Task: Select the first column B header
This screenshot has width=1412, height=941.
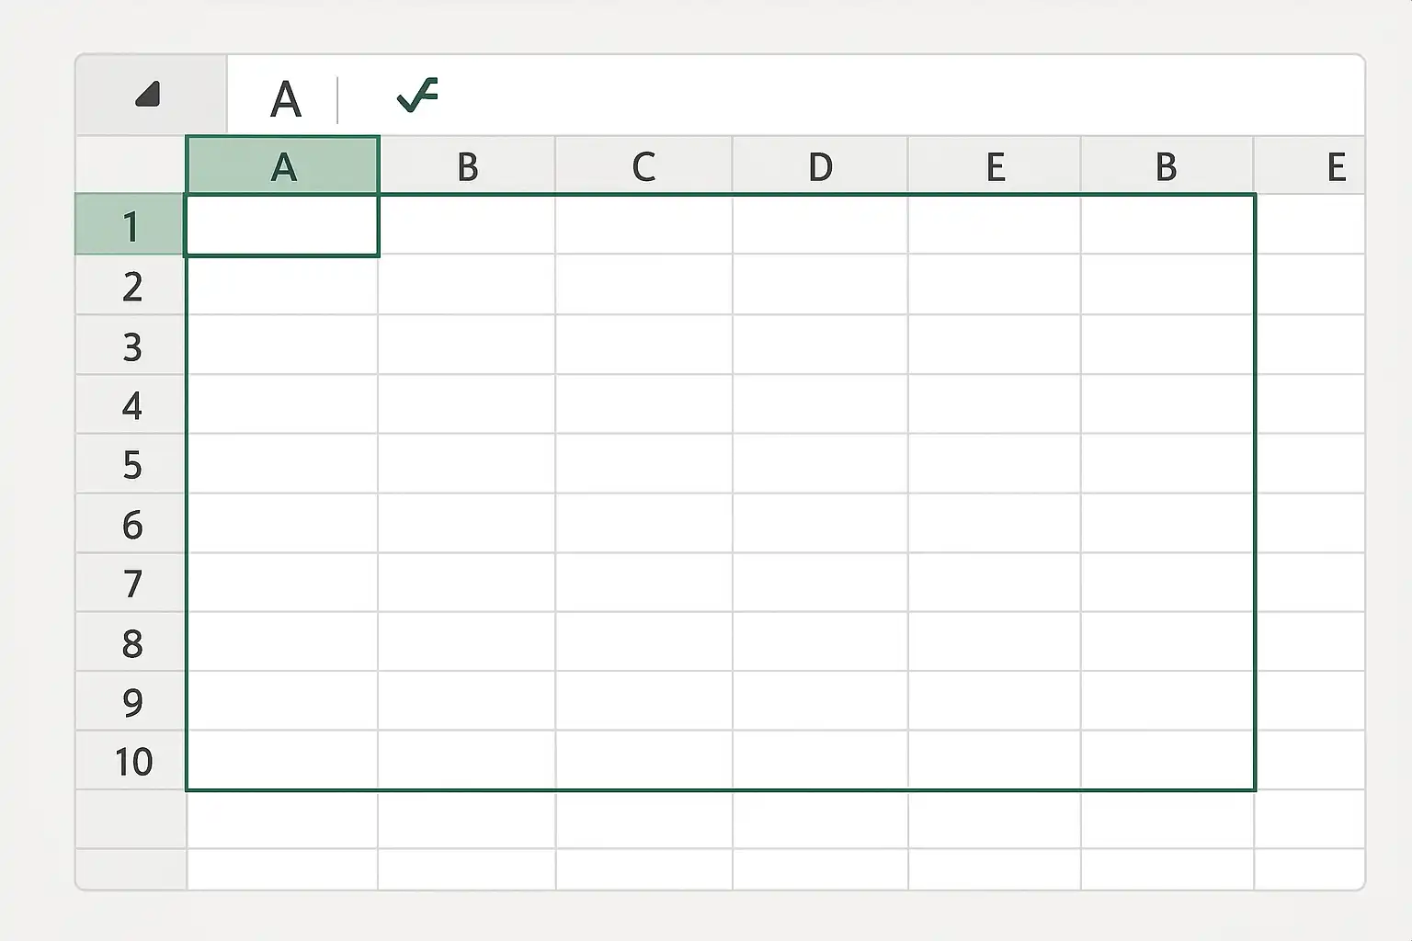Action: tap(467, 165)
